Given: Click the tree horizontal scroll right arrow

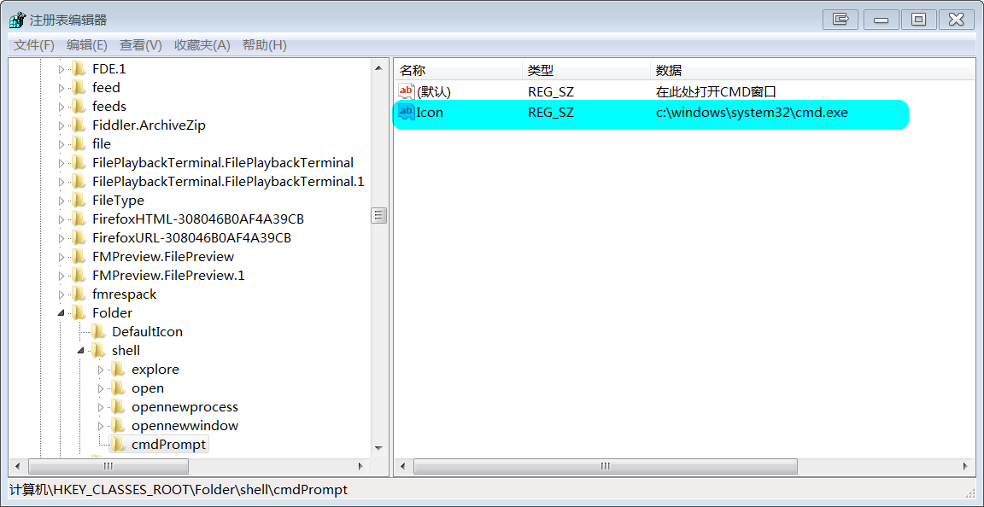Looking at the screenshot, I should [x=360, y=466].
